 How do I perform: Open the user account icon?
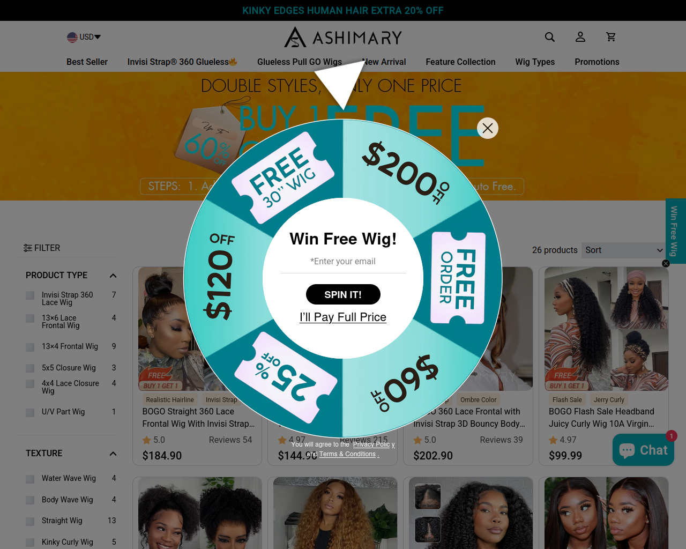coord(580,37)
